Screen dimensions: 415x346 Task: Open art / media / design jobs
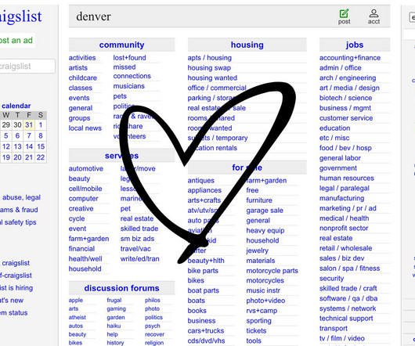(349, 88)
